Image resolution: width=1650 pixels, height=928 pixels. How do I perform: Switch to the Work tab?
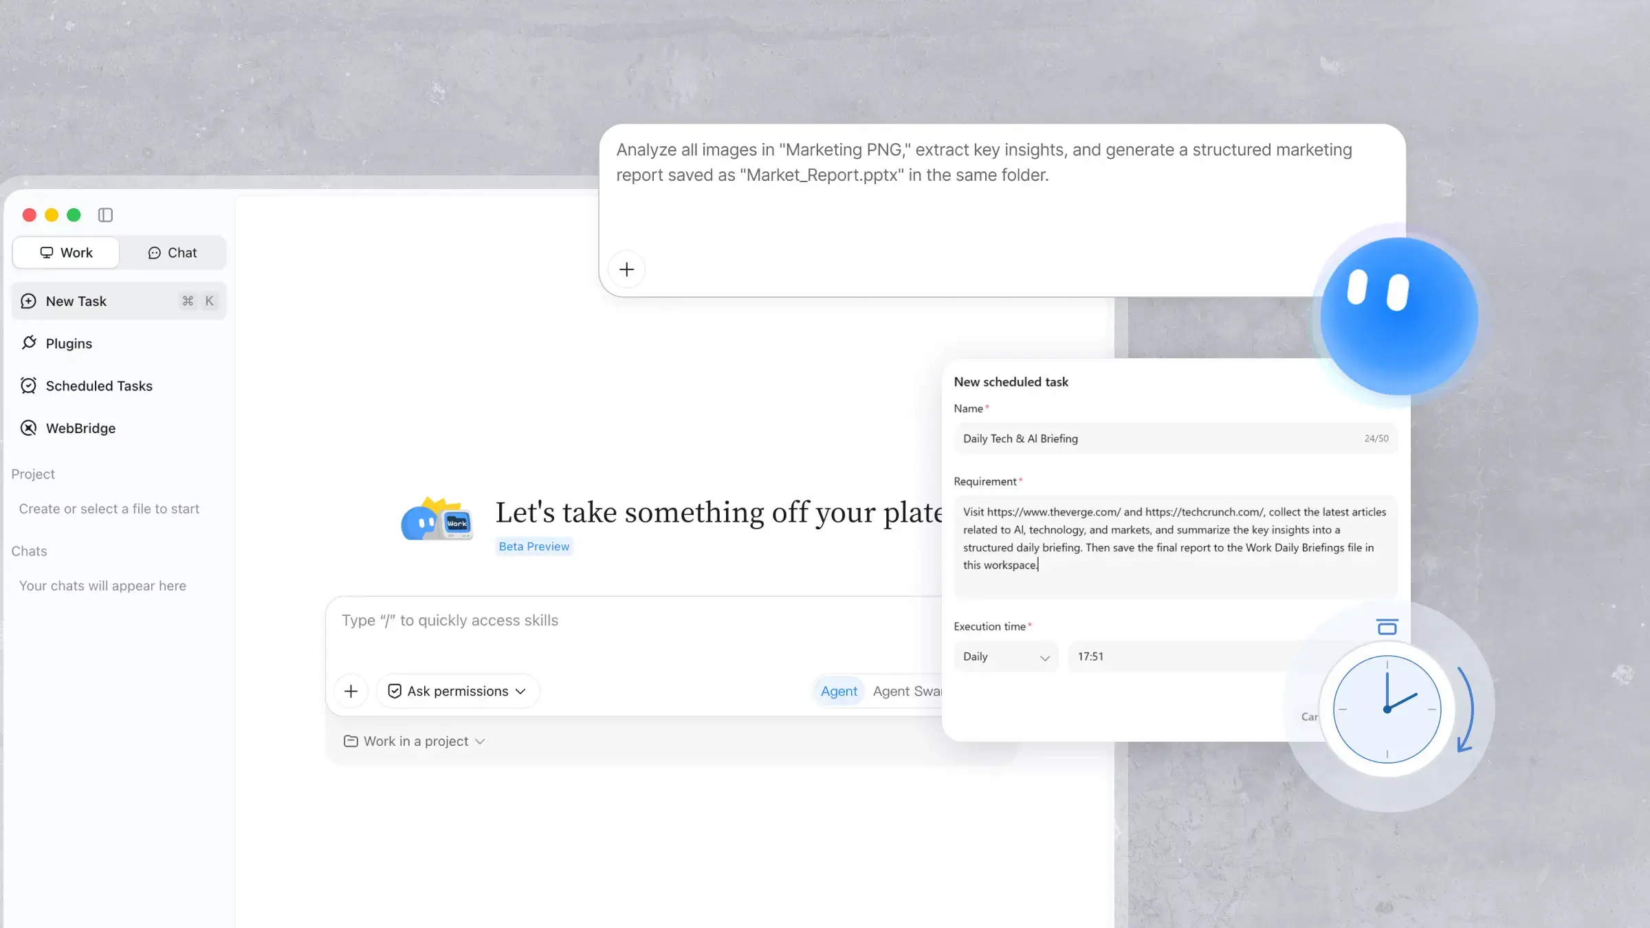click(x=66, y=252)
